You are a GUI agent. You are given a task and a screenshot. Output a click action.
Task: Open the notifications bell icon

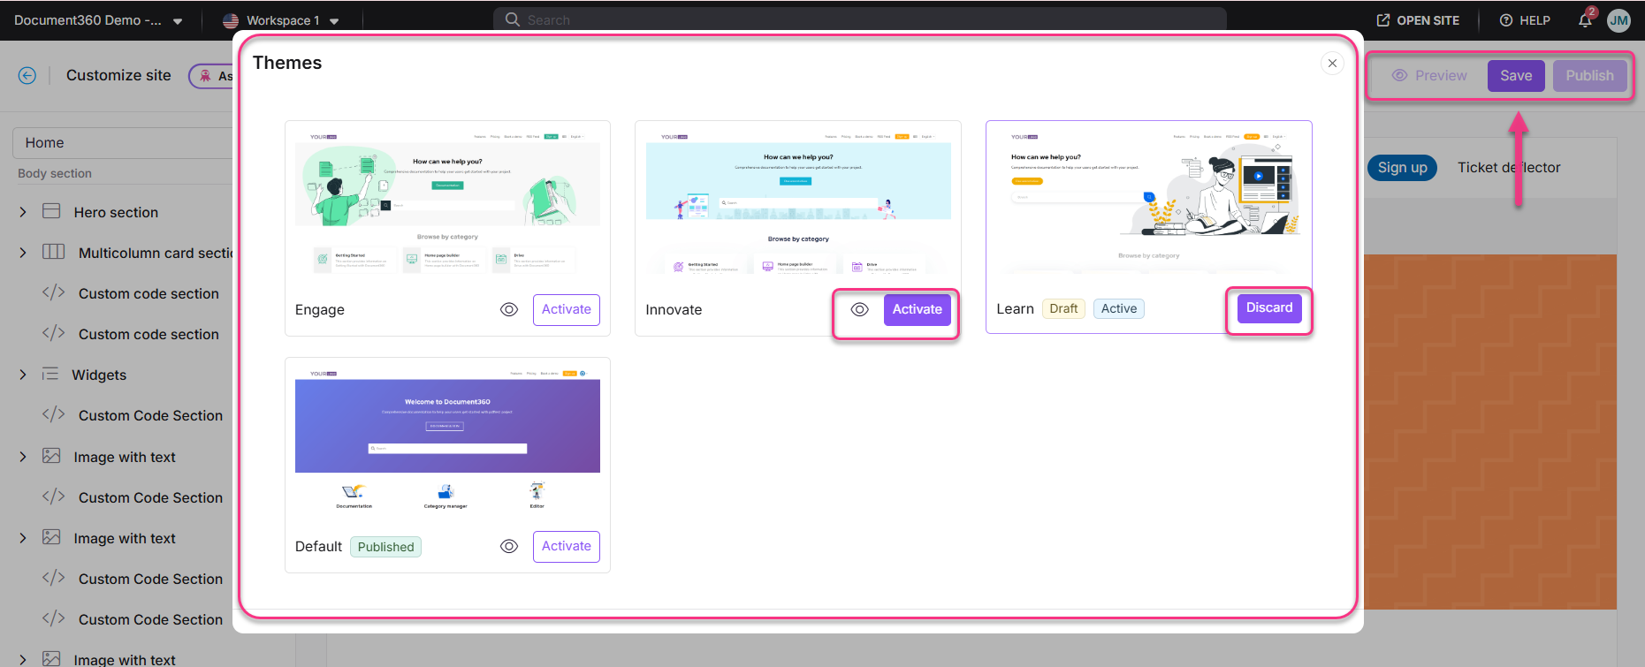click(1585, 20)
